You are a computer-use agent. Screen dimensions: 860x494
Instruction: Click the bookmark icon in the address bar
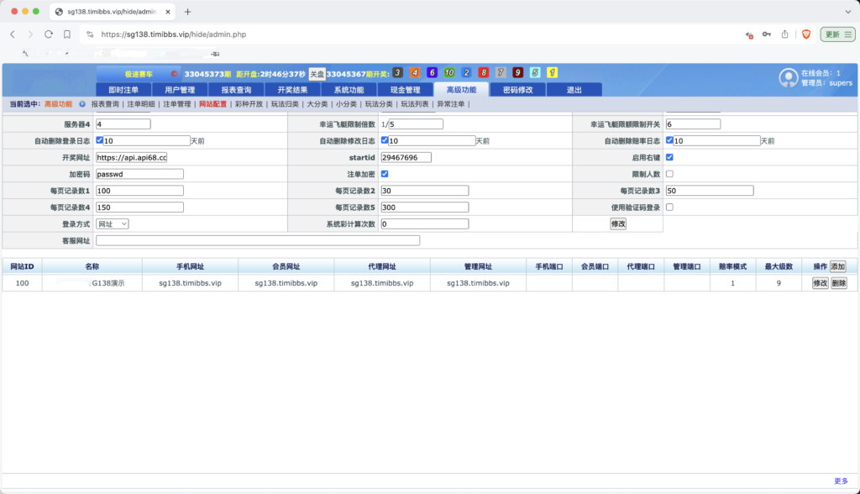click(x=67, y=34)
